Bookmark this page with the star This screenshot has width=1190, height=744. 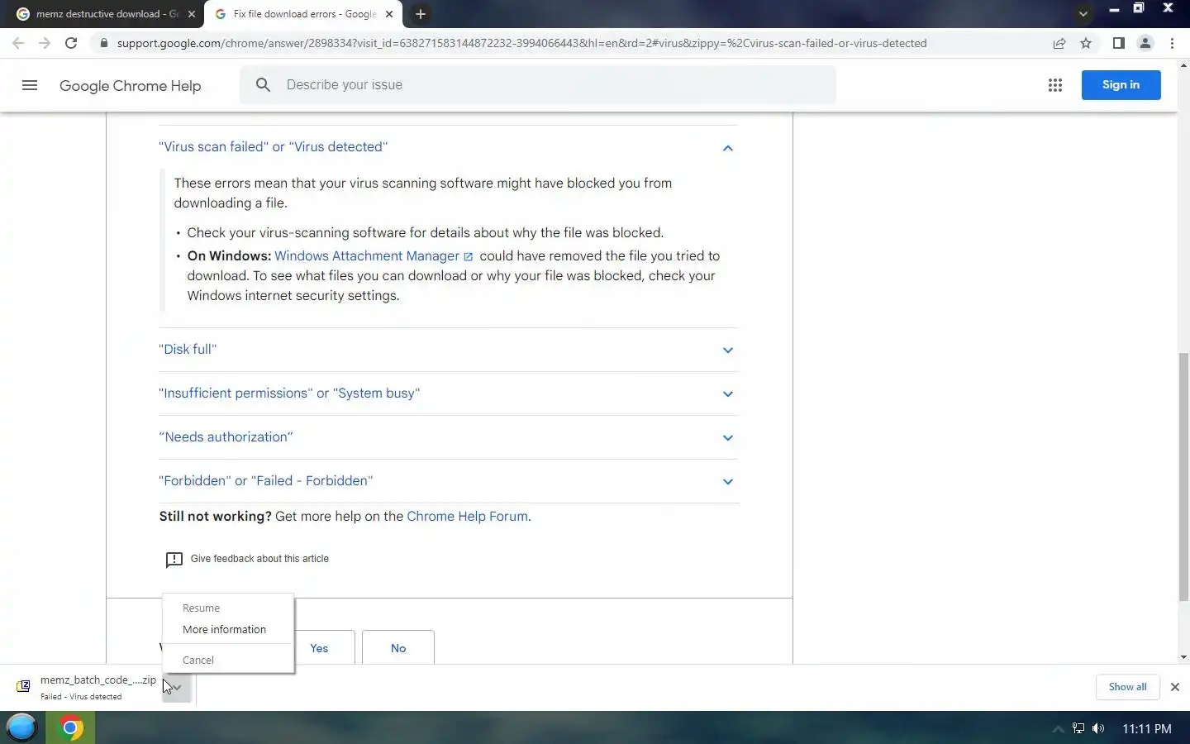pyautogui.click(x=1086, y=43)
